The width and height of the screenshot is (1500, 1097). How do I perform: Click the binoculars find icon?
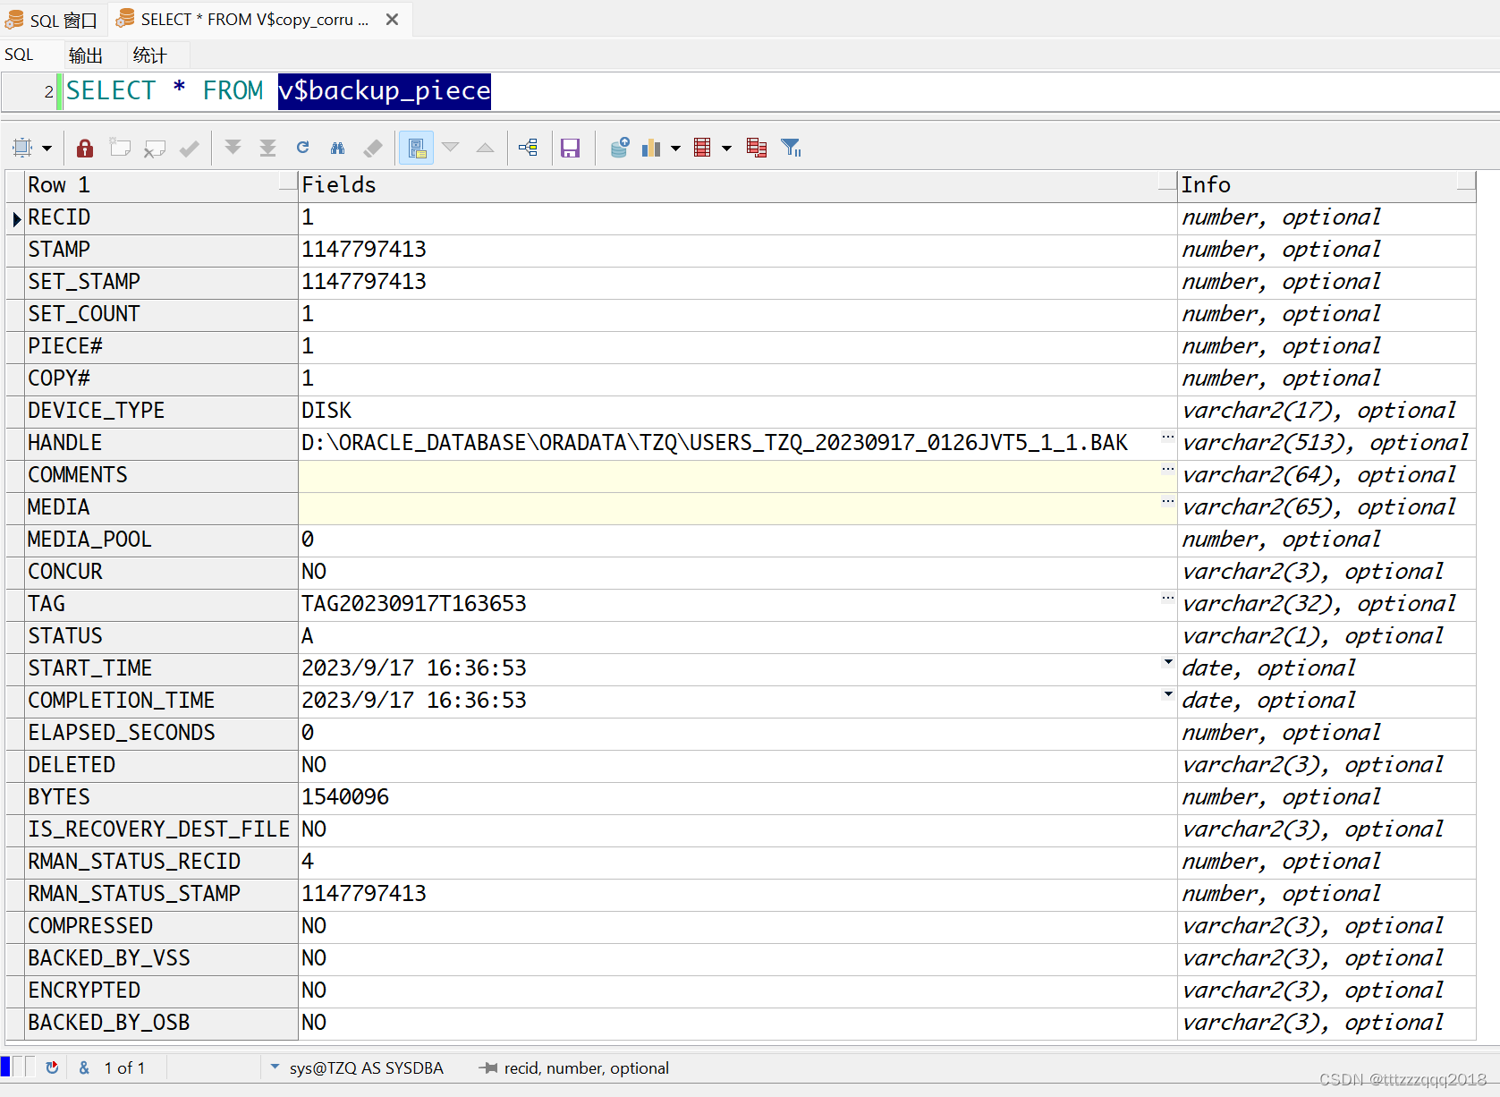coord(337,148)
